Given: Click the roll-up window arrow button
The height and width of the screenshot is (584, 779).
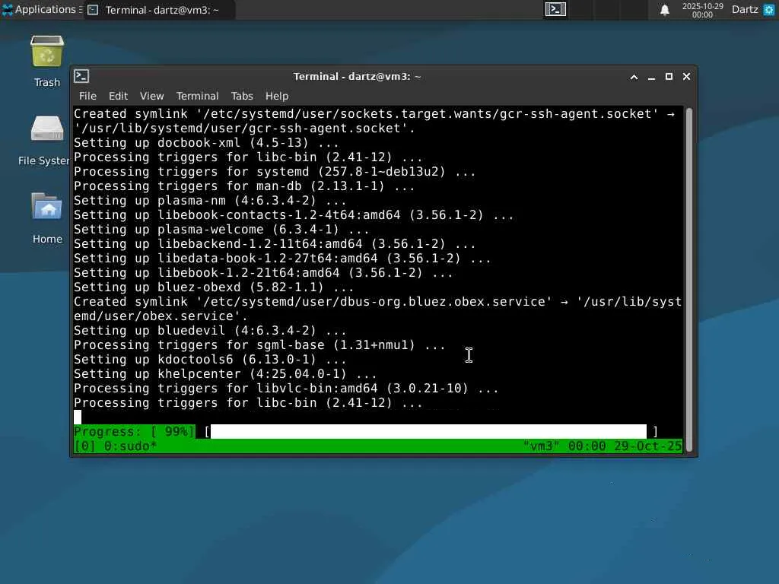Looking at the screenshot, I should click(634, 77).
